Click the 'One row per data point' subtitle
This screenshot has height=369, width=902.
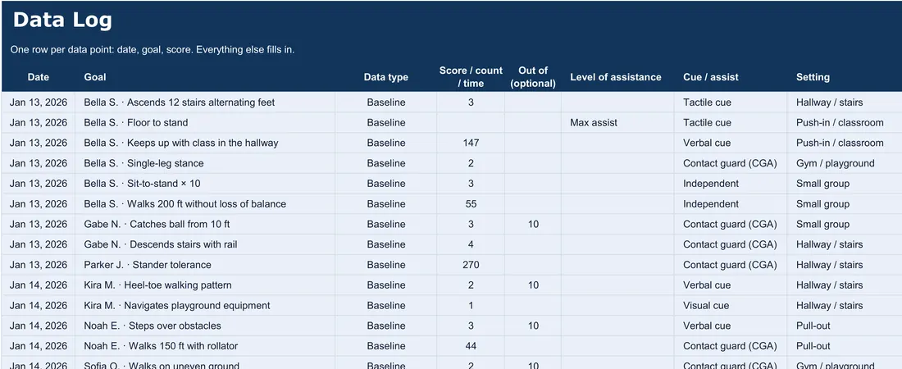pyautogui.click(x=153, y=49)
